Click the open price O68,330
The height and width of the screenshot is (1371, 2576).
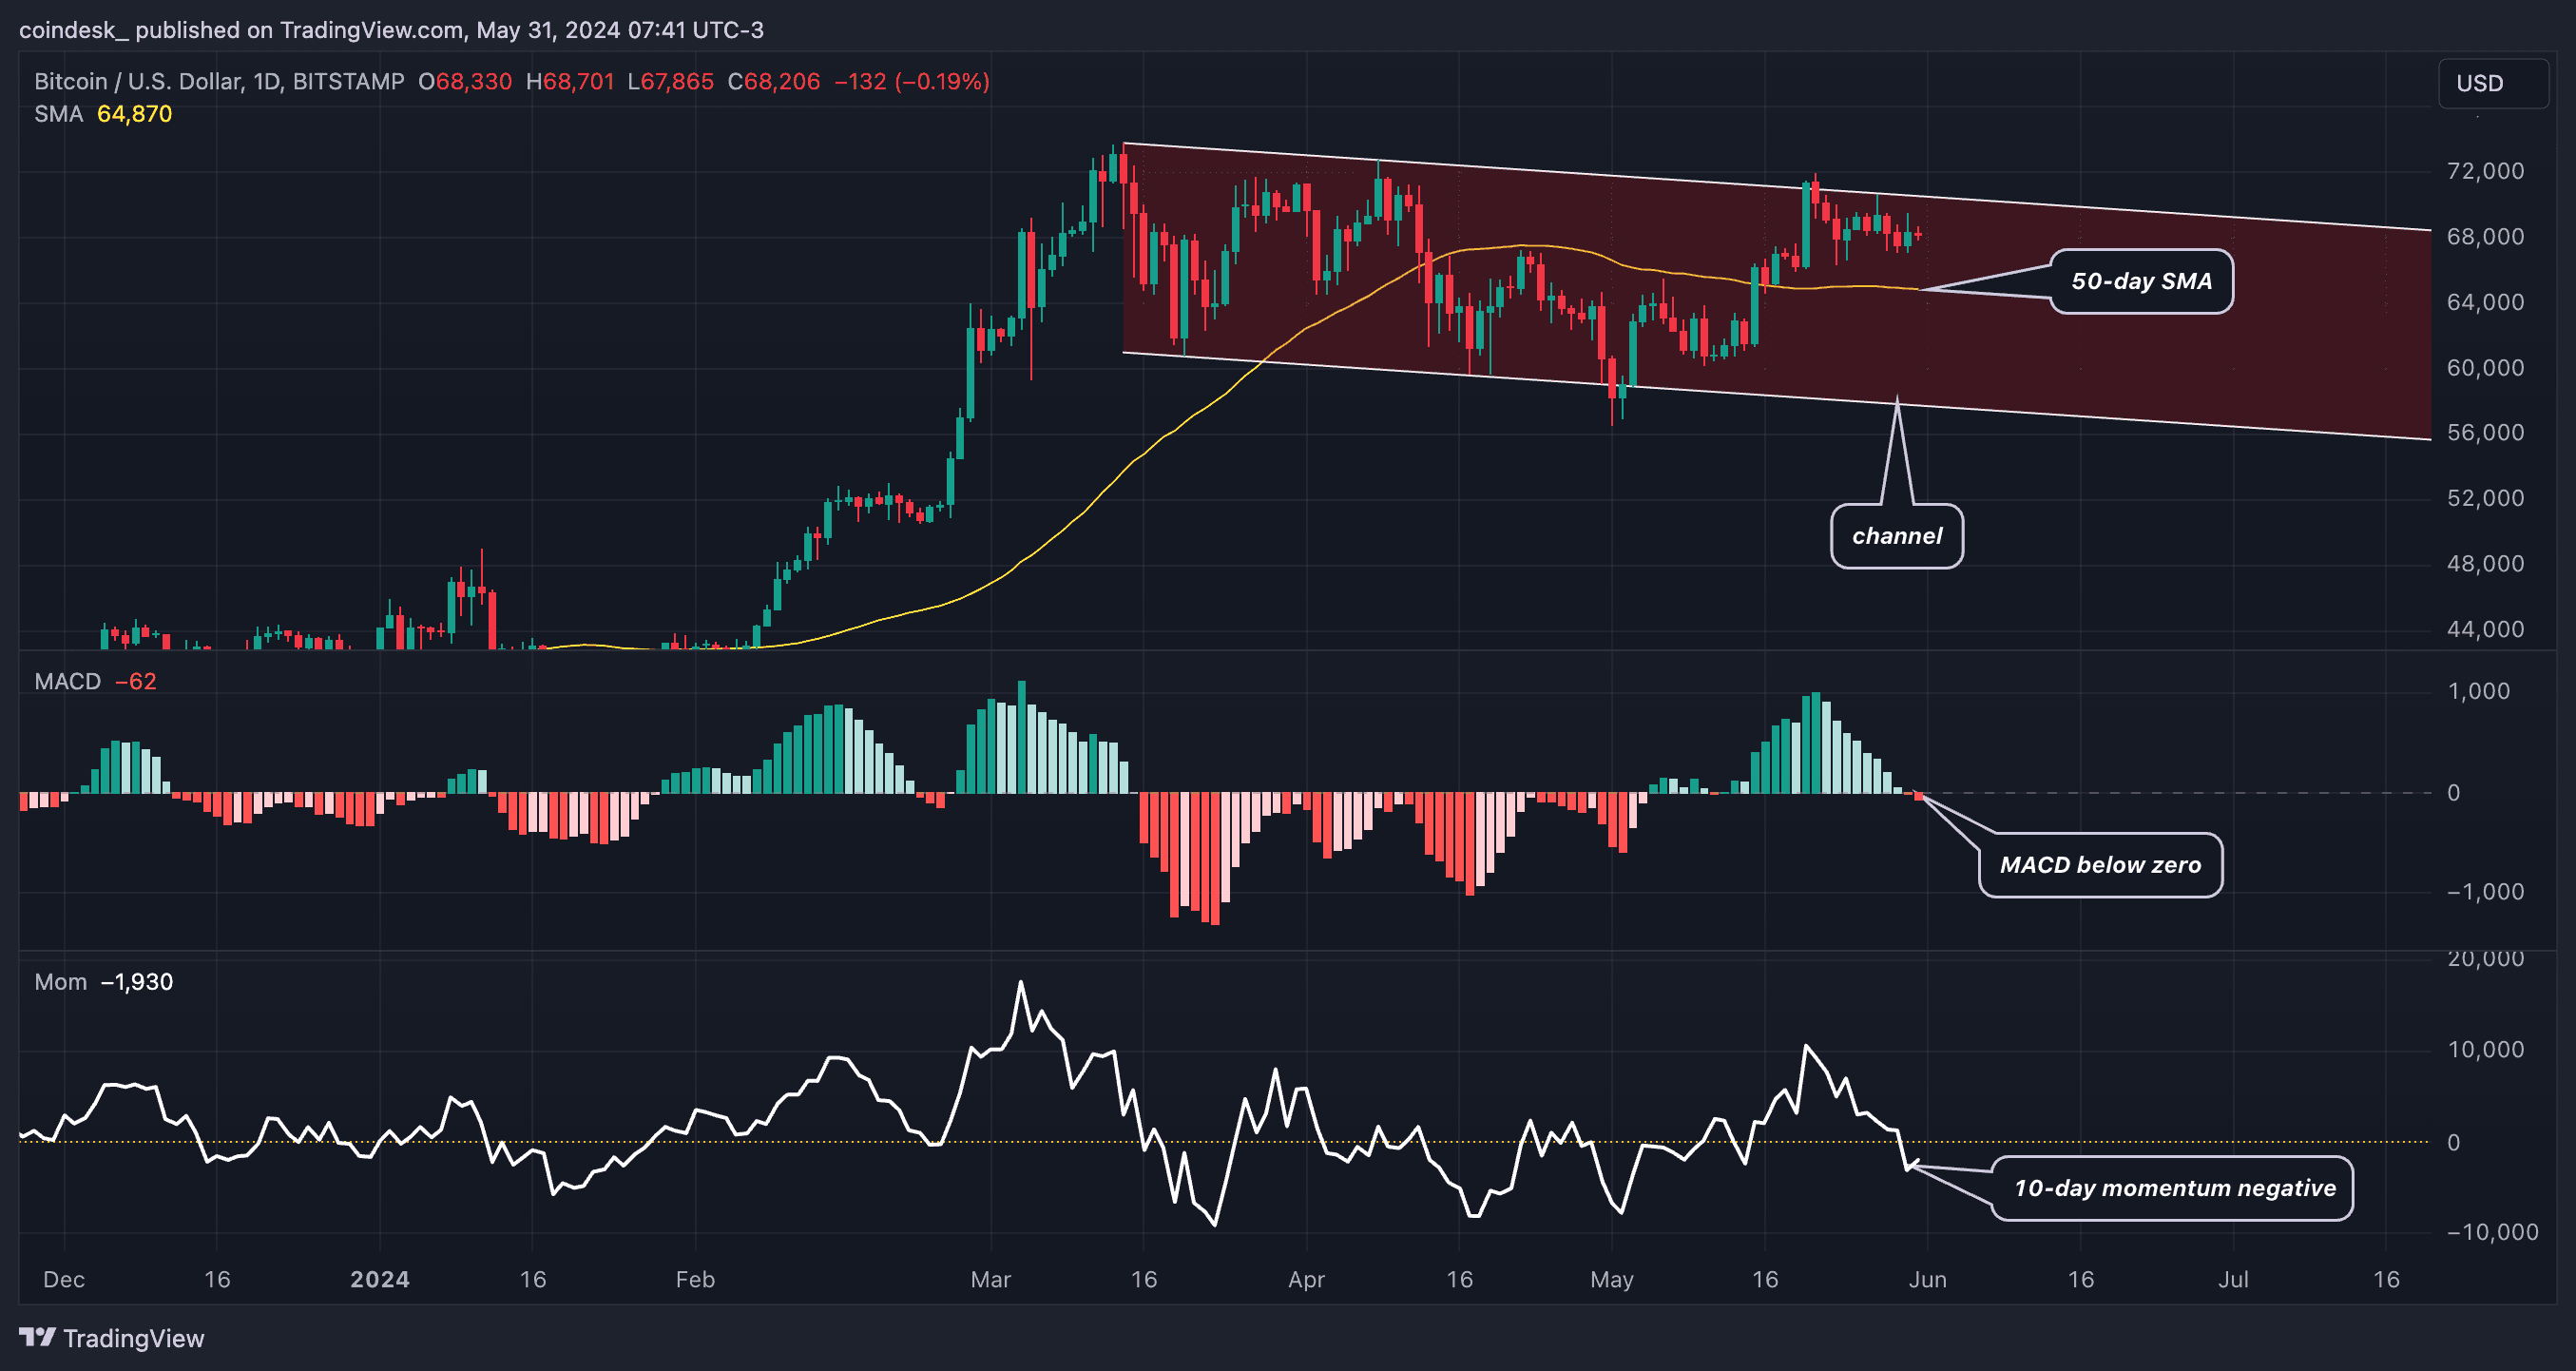tap(465, 81)
